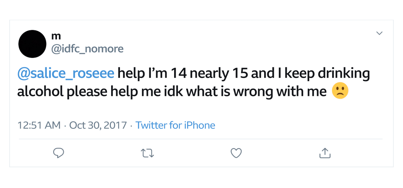The height and width of the screenshot is (188, 403).
Task: Select the tweet timestamp
Action: click(x=39, y=125)
